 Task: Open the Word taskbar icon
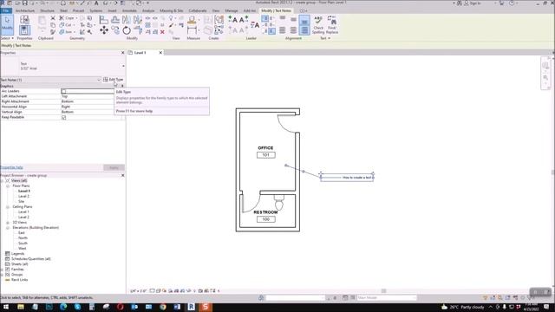177,307
